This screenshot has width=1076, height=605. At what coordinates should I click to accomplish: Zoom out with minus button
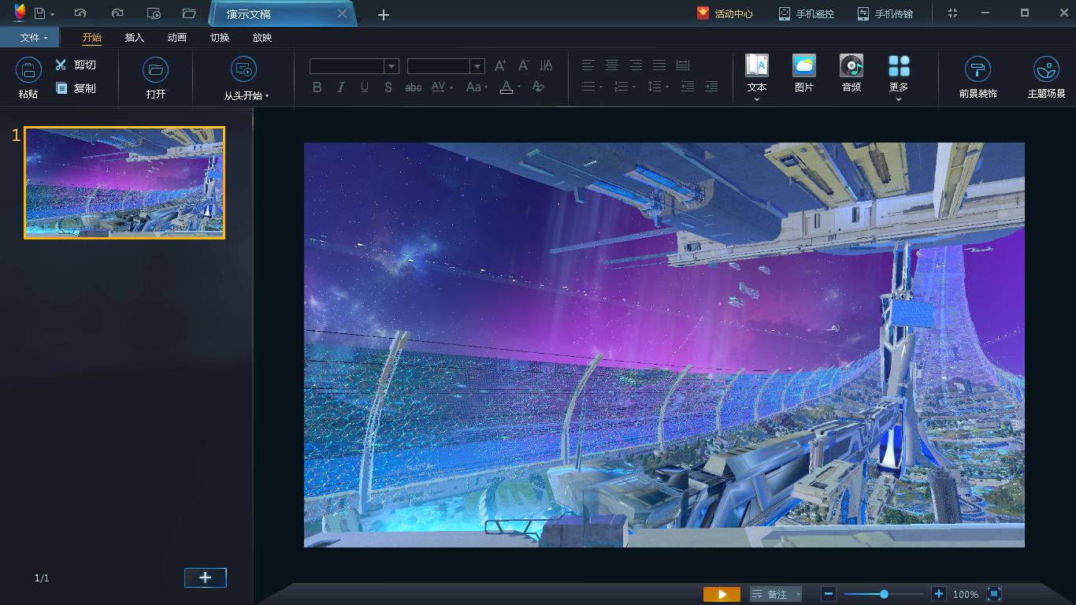(828, 594)
